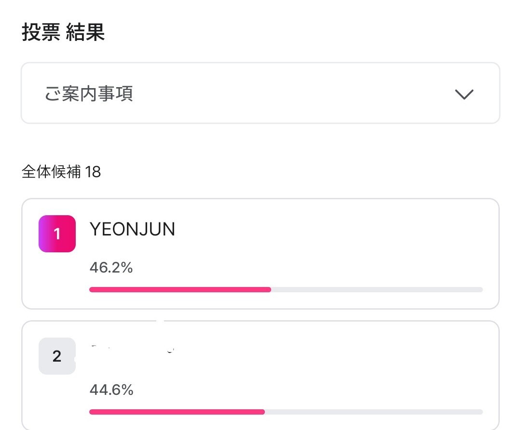Click the 全体候補 18 label
Image resolution: width=521 pixels, height=430 pixels.
pos(61,172)
